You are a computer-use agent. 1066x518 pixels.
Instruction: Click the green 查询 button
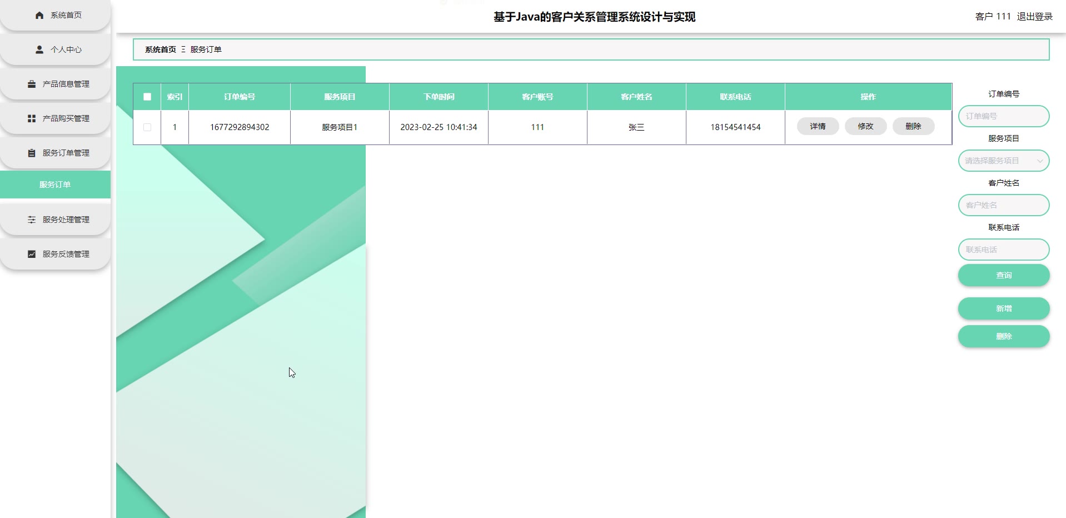pyautogui.click(x=1004, y=275)
